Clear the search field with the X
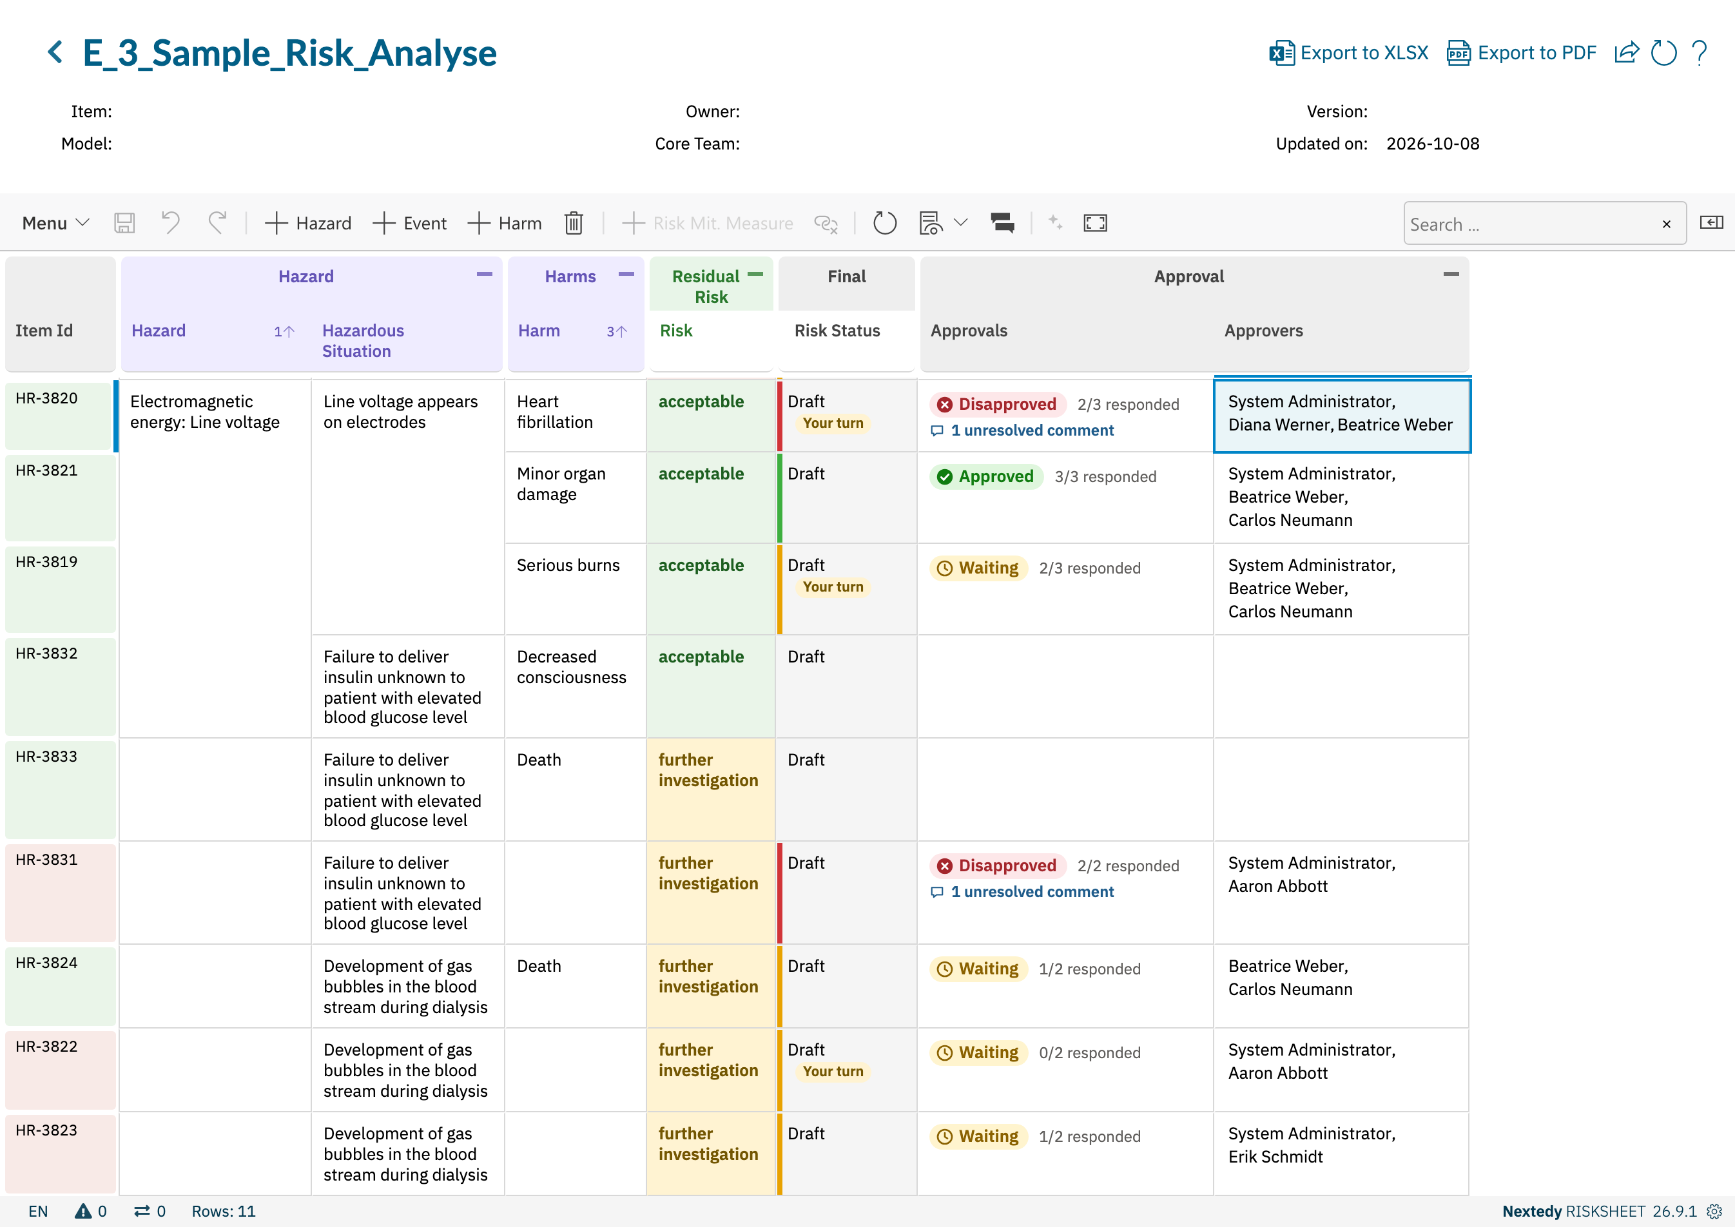The width and height of the screenshot is (1735, 1227). click(x=1666, y=224)
